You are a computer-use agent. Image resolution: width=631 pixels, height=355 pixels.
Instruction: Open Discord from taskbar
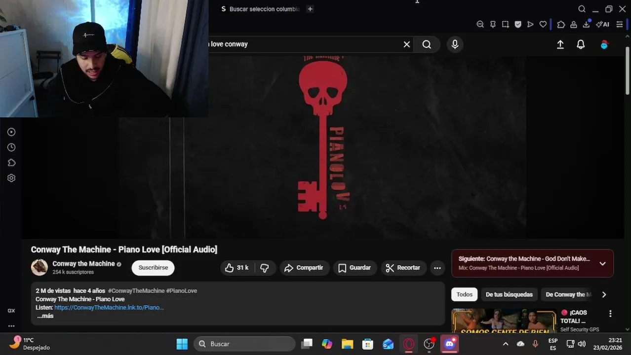pos(450,344)
